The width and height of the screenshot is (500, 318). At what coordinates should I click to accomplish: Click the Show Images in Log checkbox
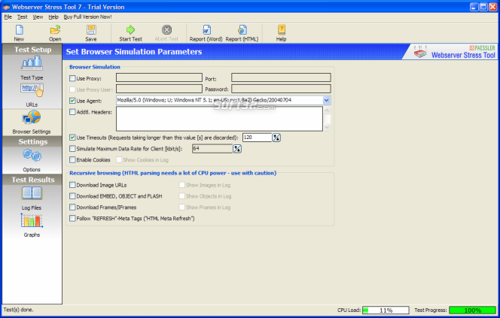[x=181, y=185]
